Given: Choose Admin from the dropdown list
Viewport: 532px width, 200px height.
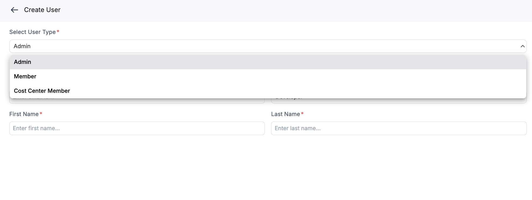Looking at the screenshot, I should pos(23,62).
